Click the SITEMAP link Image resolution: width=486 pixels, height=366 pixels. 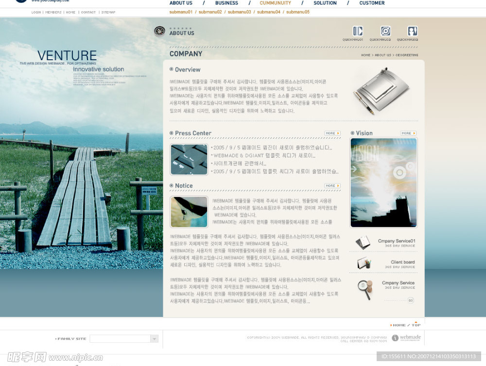point(108,13)
